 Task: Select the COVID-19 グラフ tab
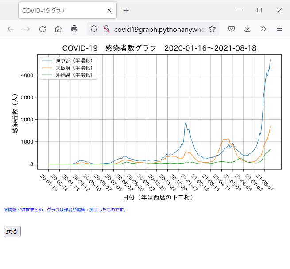coord(67,10)
